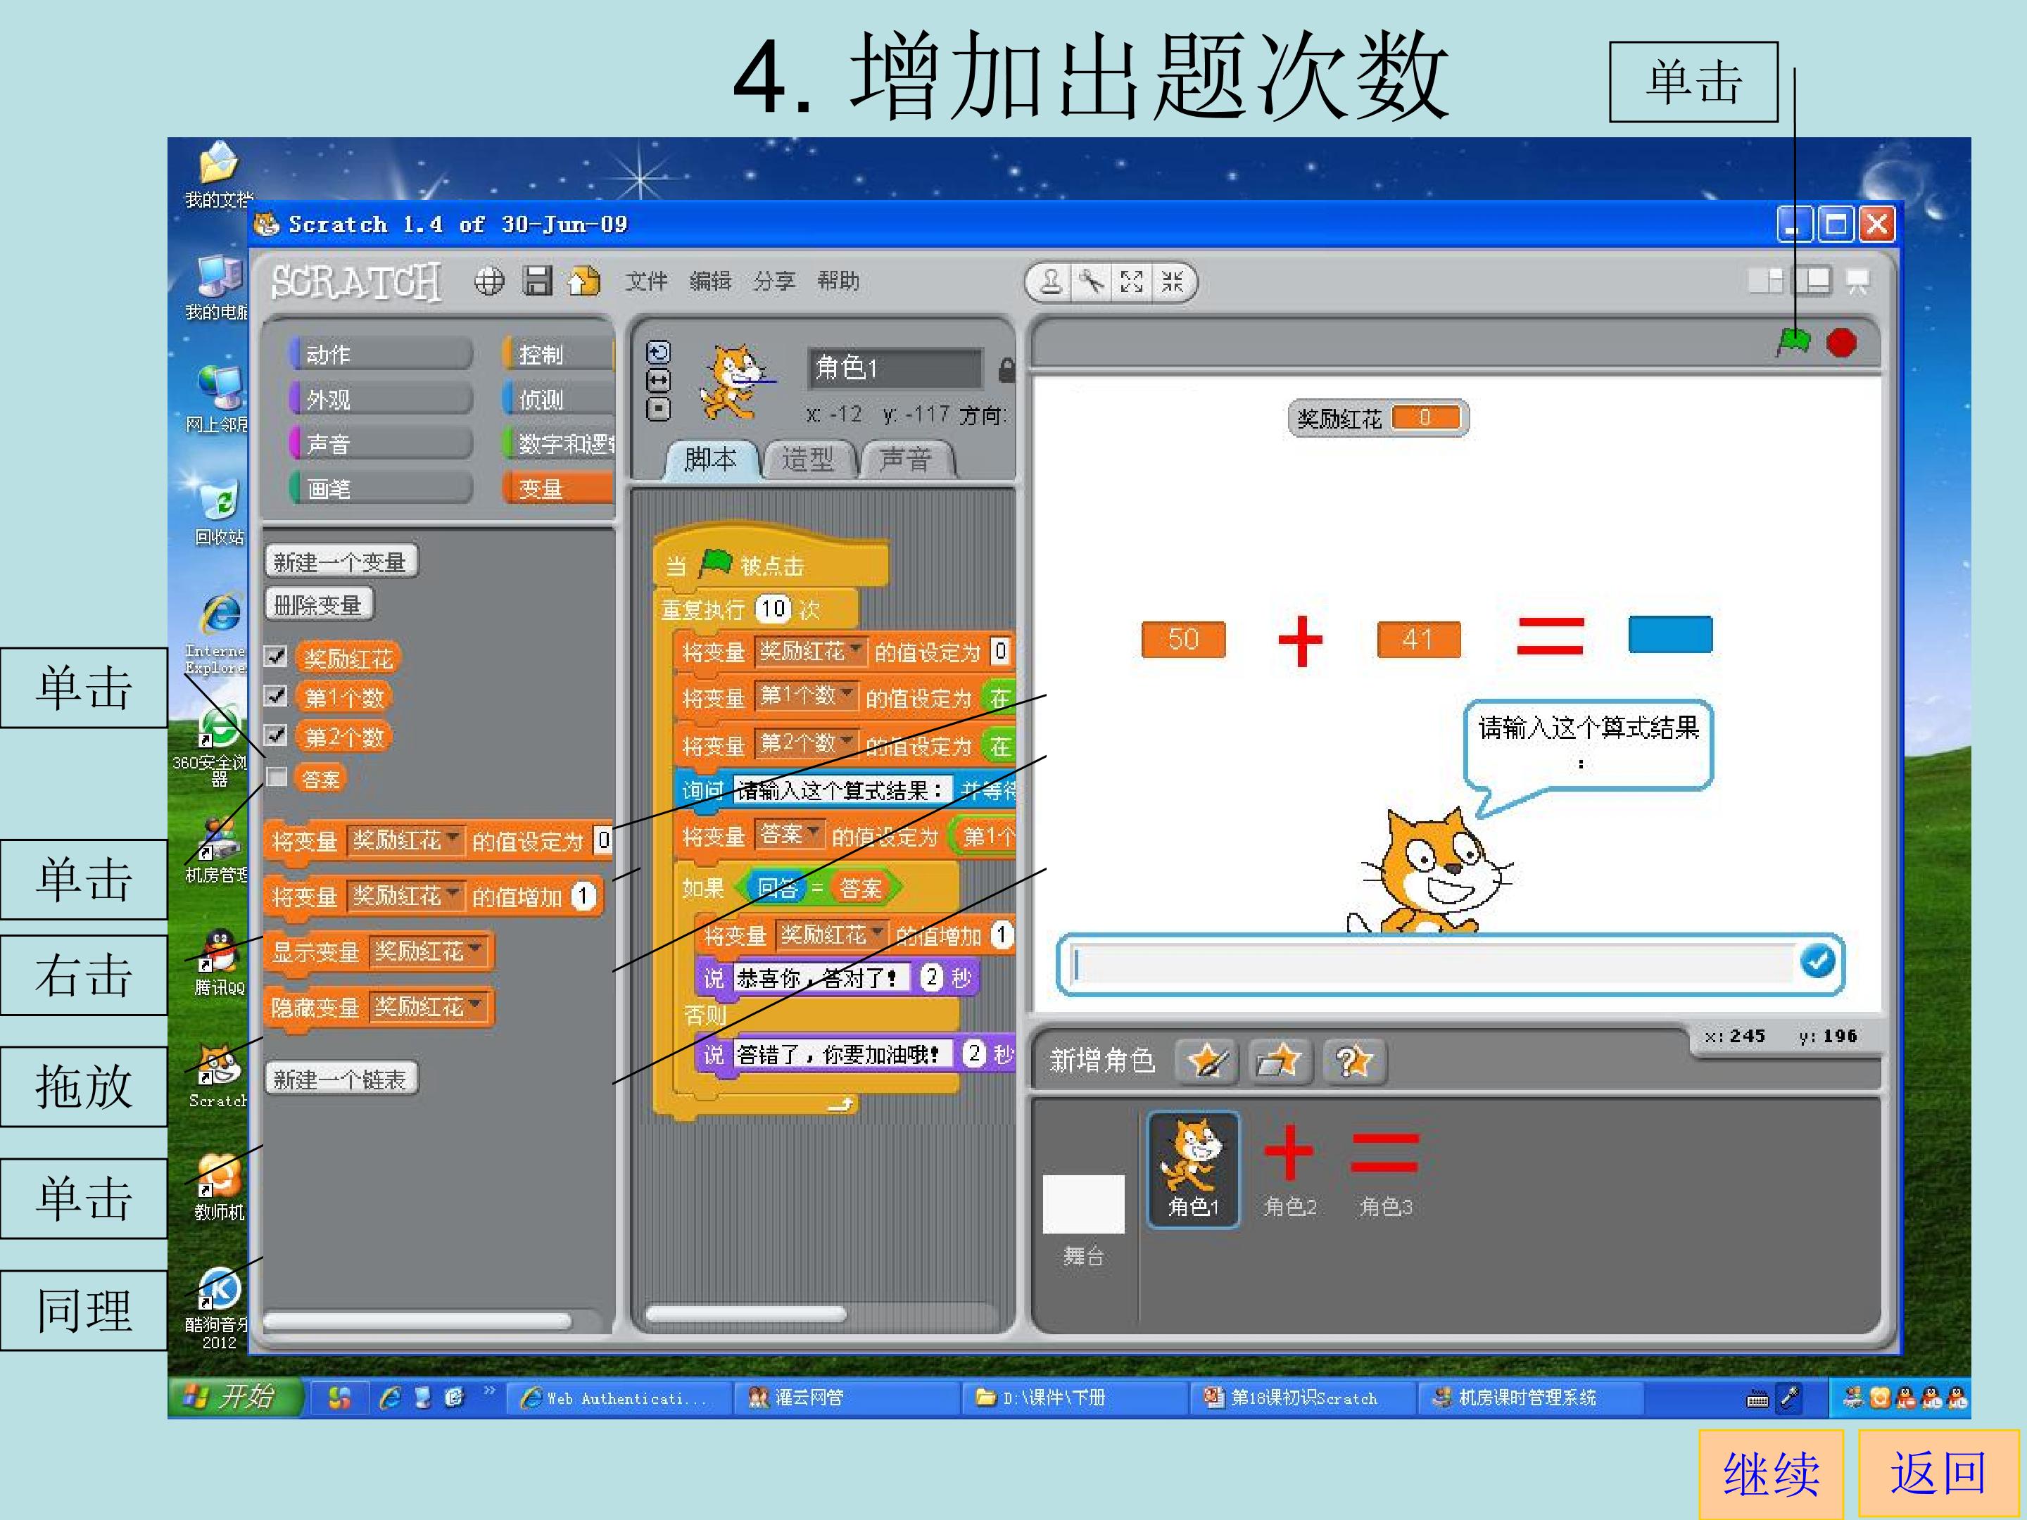Enable the 答案 variable checkbox
The width and height of the screenshot is (2027, 1520).
coord(276,777)
